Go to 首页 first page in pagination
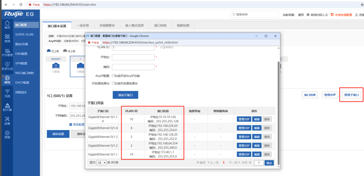 point(201,163)
